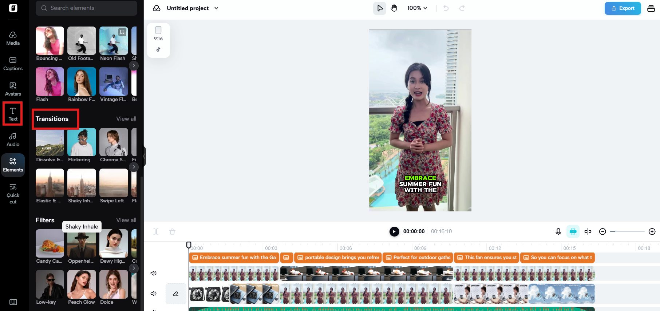660x311 pixels.
Task: Record a voiceover with the microphone
Action: (x=558, y=231)
